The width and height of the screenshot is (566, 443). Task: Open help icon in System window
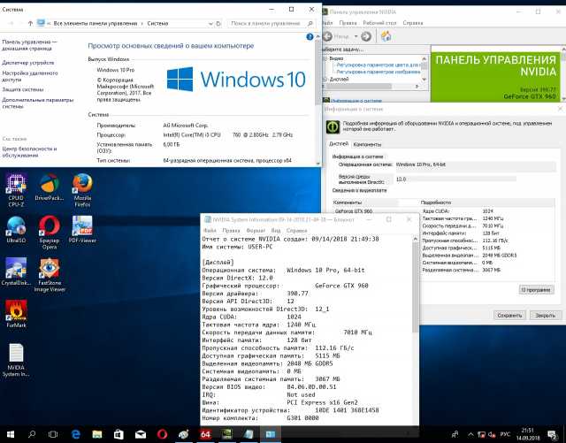pyautogui.click(x=310, y=36)
